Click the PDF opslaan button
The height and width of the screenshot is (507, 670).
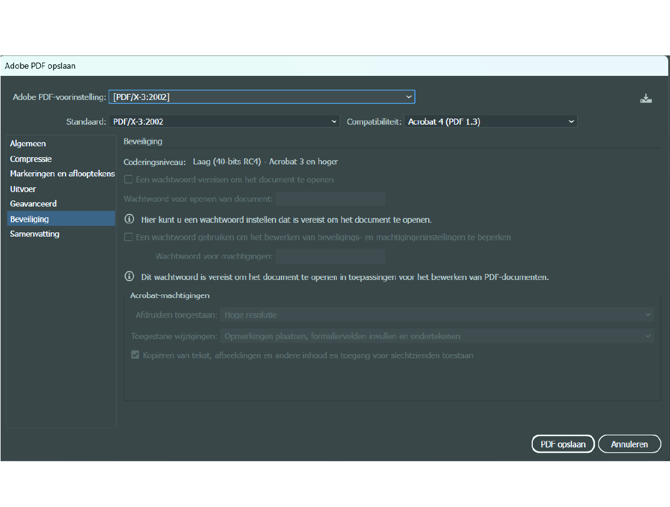click(562, 444)
